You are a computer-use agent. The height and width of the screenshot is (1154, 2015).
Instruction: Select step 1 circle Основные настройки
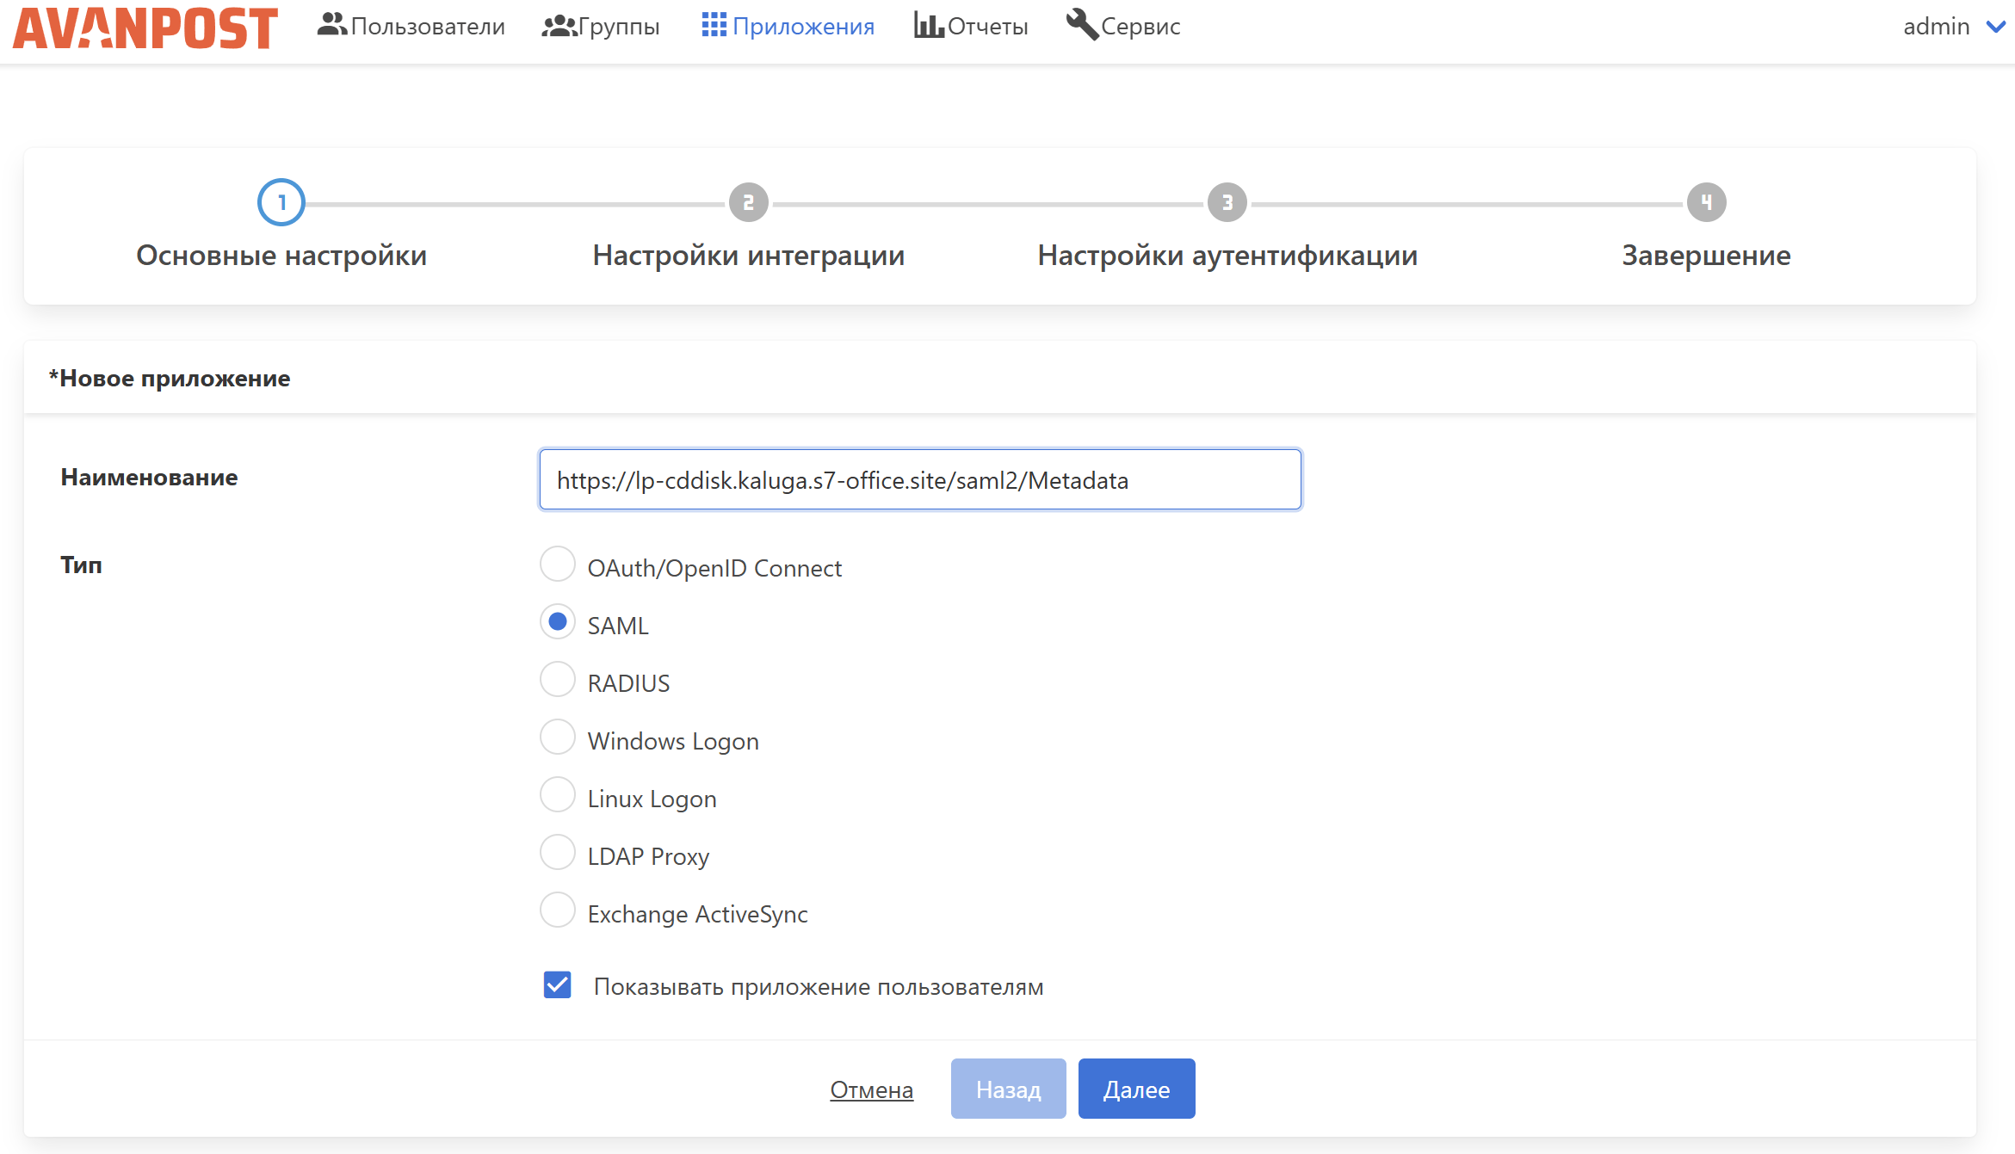pyautogui.click(x=281, y=202)
